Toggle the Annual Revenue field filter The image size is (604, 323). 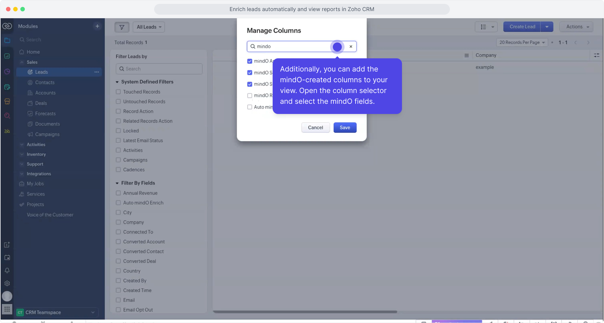[118, 193]
